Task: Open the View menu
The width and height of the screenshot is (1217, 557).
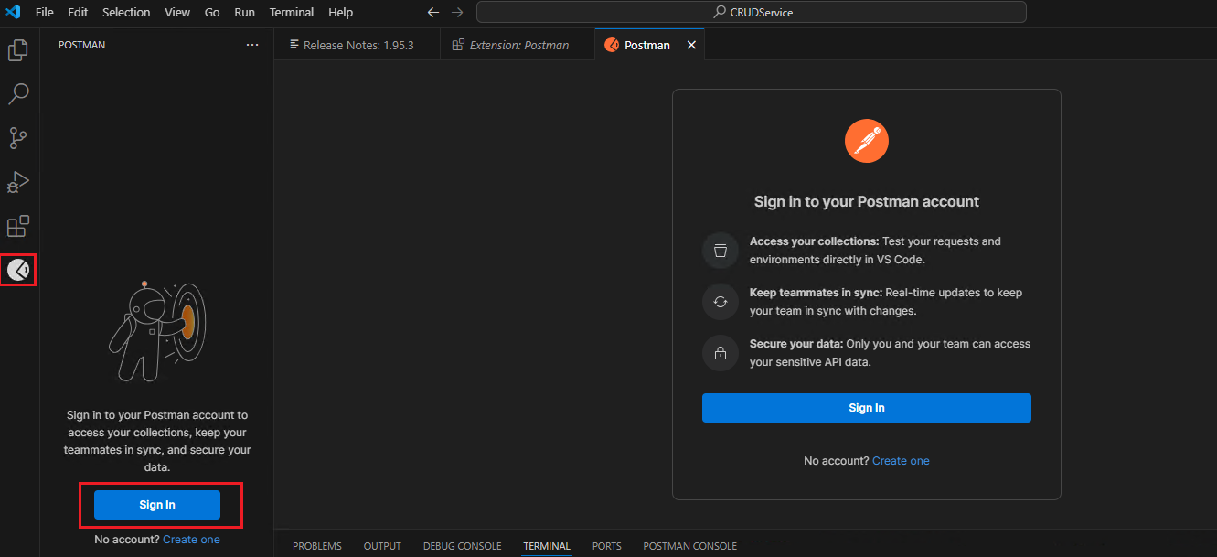Action: [x=177, y=12]
